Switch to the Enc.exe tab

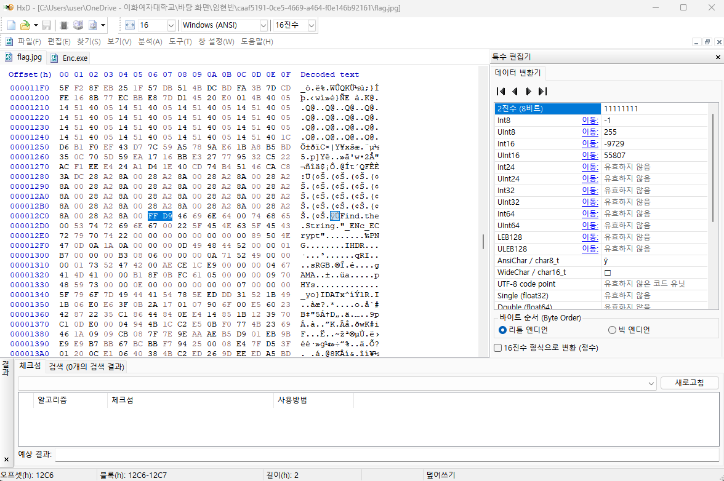[x=69, y=58]
